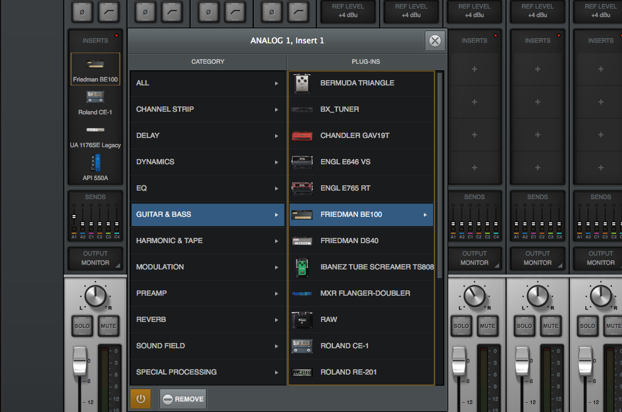
Task: Click the first channel's SENDS header
Action: pos(95,197)
